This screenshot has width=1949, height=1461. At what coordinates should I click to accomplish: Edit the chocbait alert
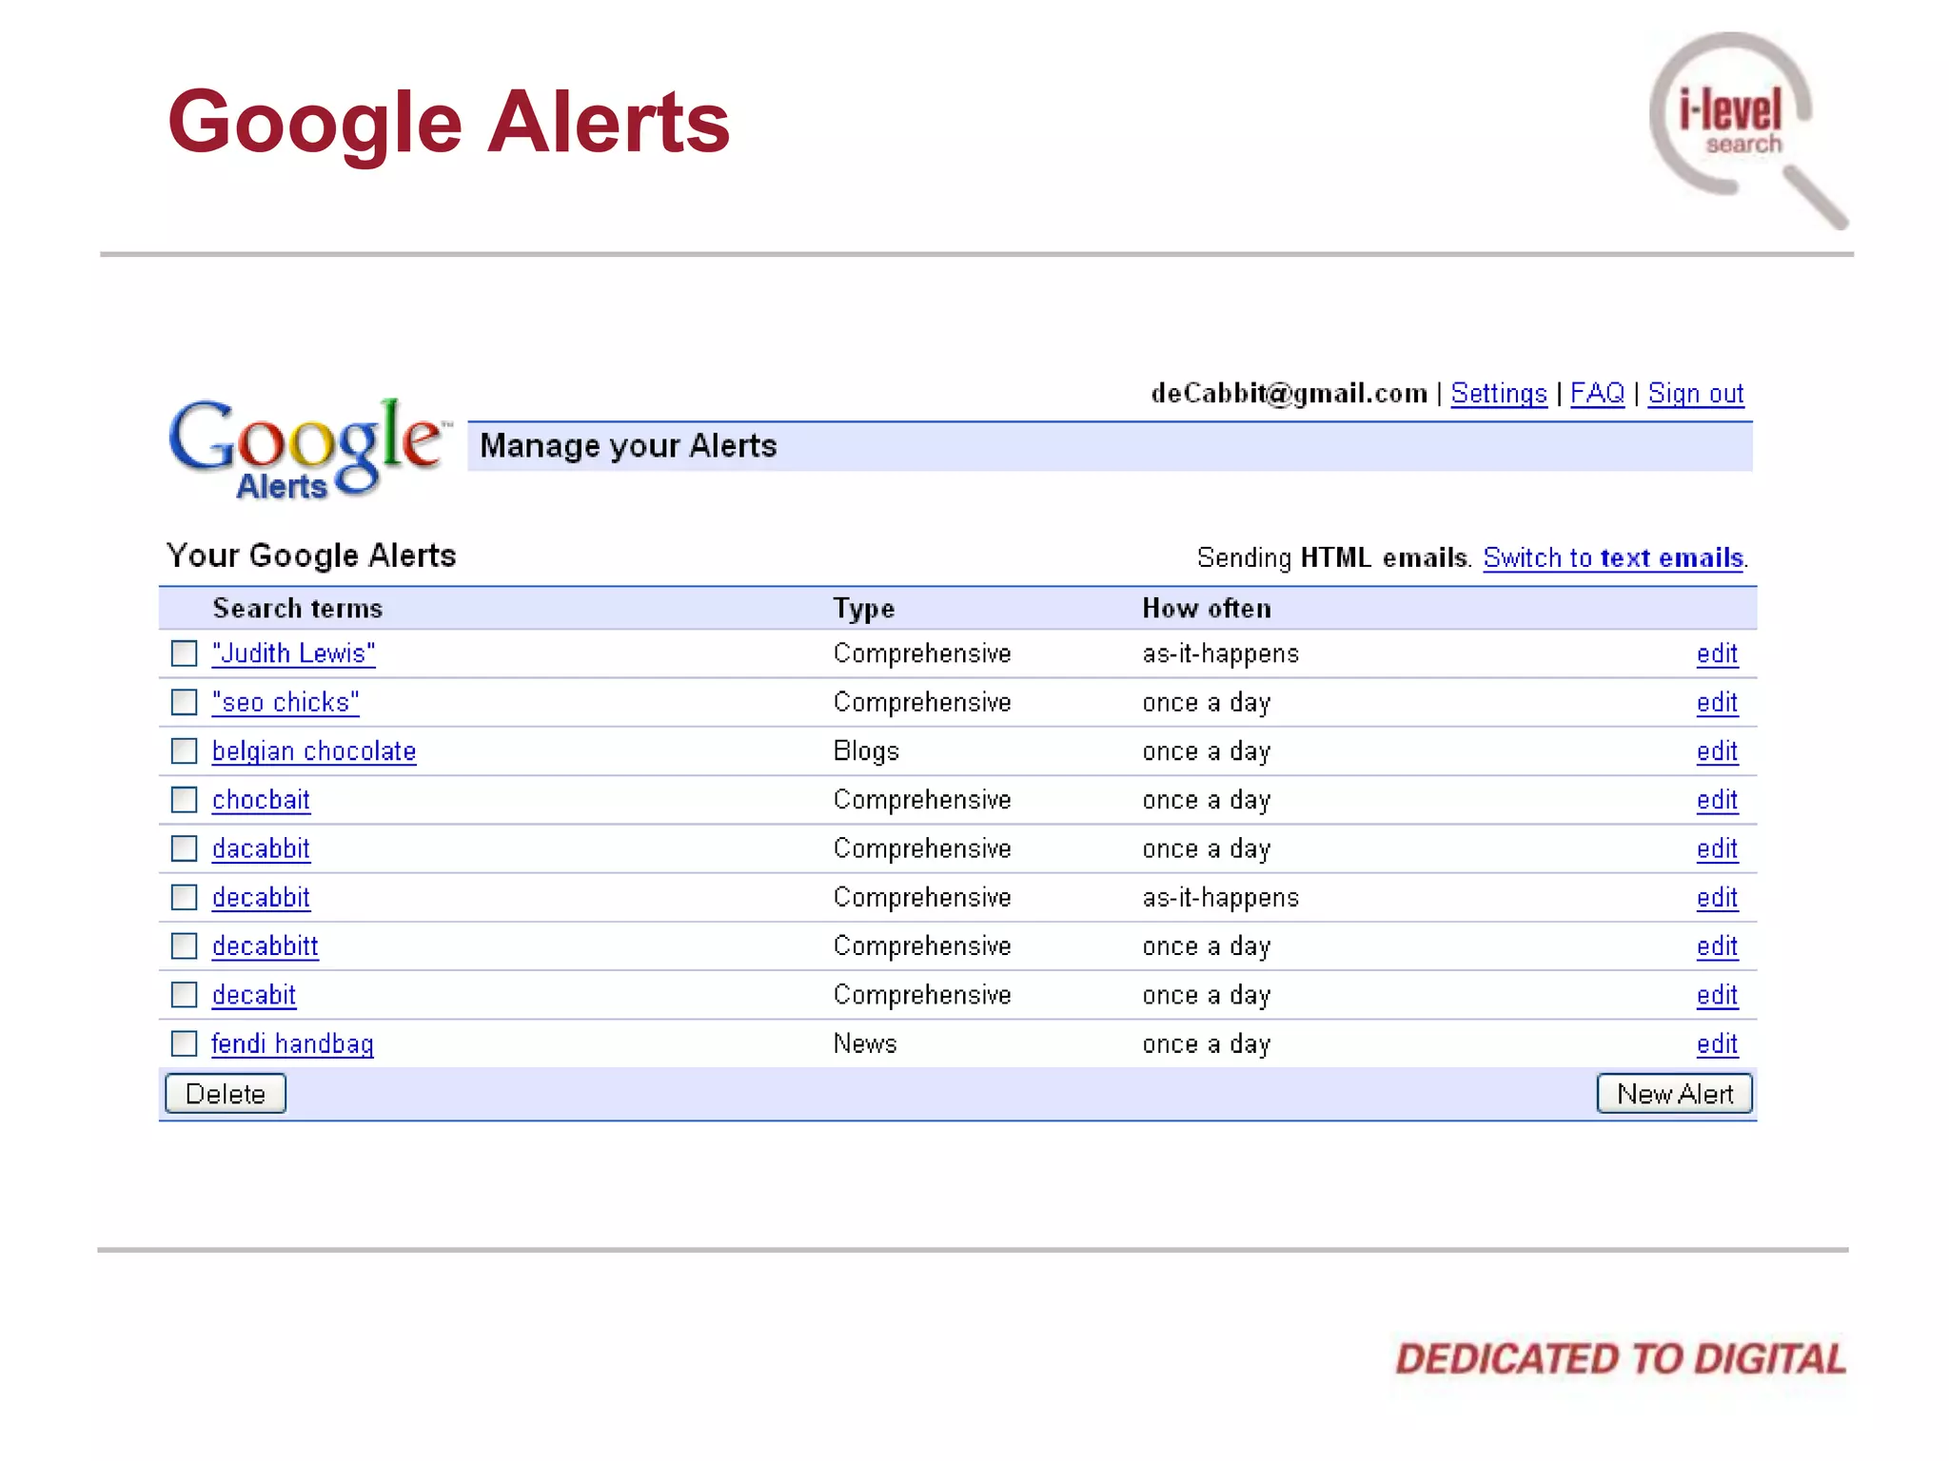click(1717, 800)
